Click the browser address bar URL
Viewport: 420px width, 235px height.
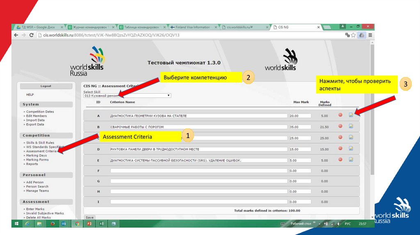pos(111,35)
